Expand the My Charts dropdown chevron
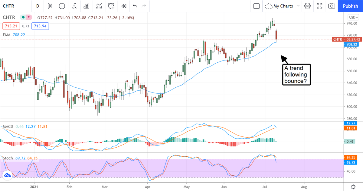Viewport: 363px width, 191px height. click(298, 6)
